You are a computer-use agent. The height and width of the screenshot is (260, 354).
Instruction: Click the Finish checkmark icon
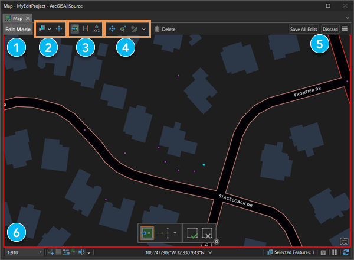pos(192,233)
